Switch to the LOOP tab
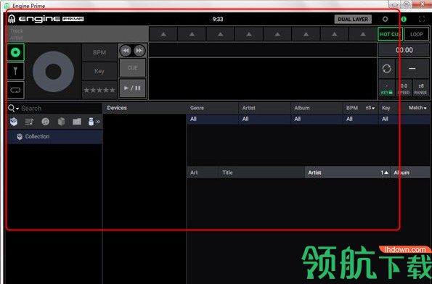Screen dimensions: 432x284 tap(416, 34)
